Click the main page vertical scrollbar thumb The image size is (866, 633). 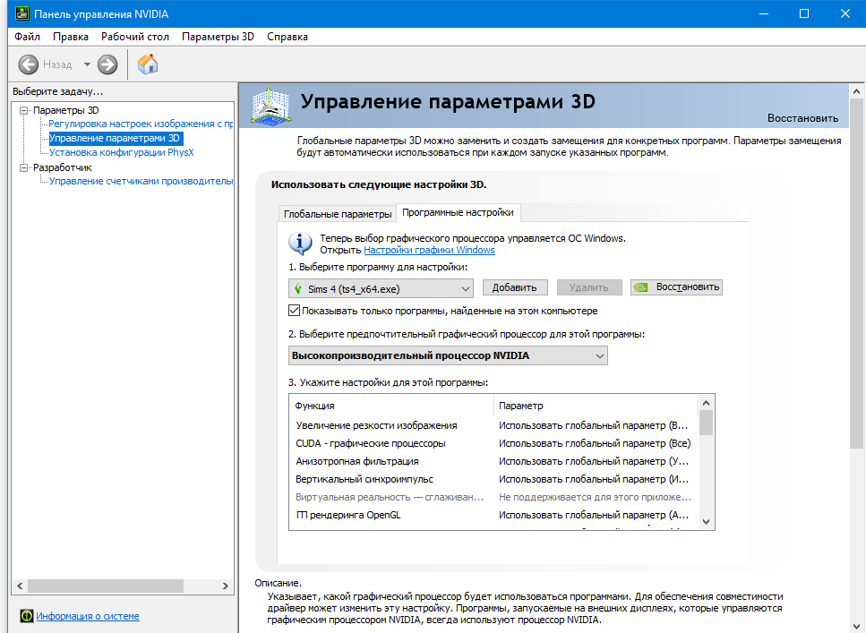point(857,274)
